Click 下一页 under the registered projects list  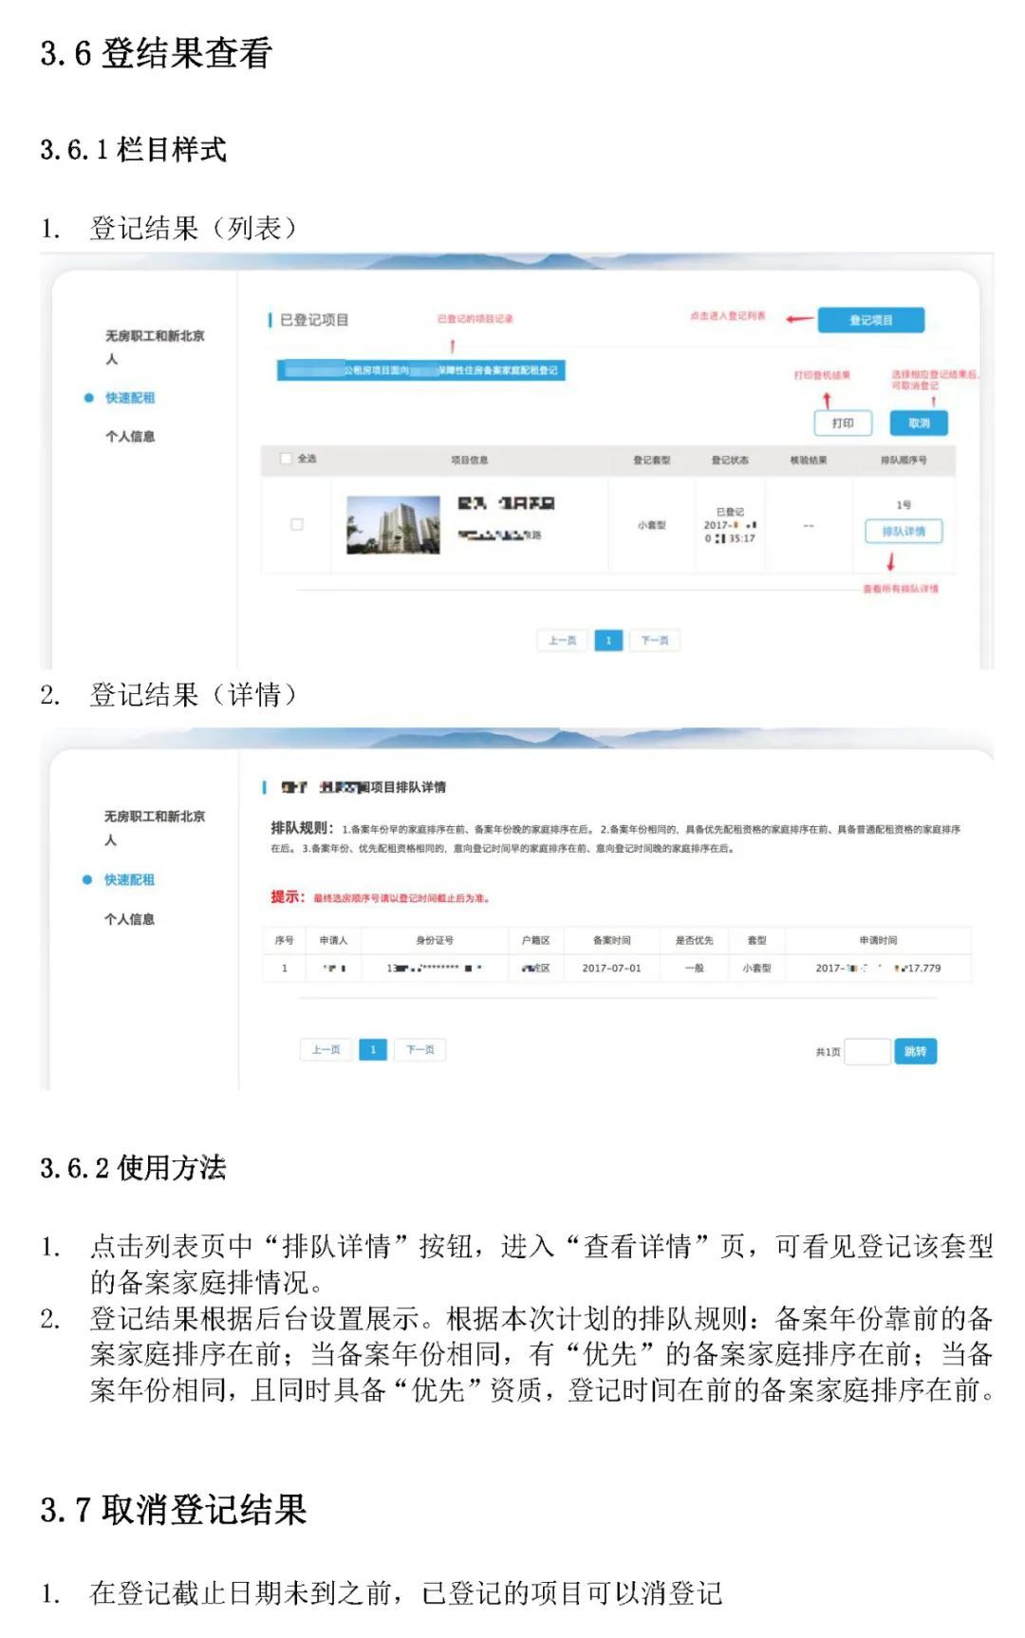pos(655,641)
